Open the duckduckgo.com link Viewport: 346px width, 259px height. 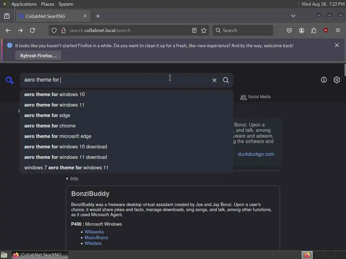coord(256,154)
